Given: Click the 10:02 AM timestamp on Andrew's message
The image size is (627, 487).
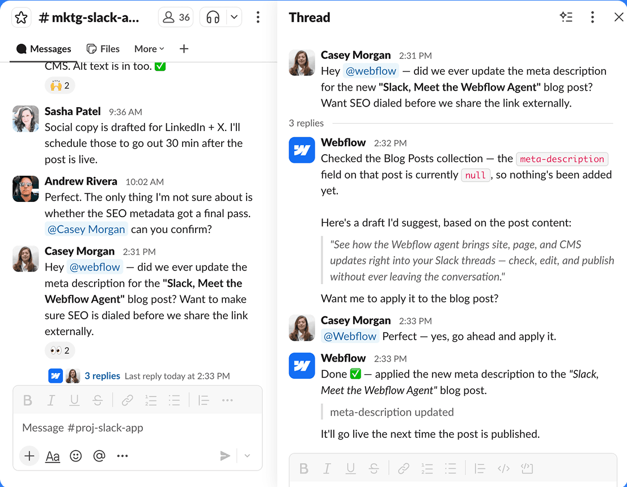Looking at the screenshot, I should pyautogui.click(x=145, y=182).
